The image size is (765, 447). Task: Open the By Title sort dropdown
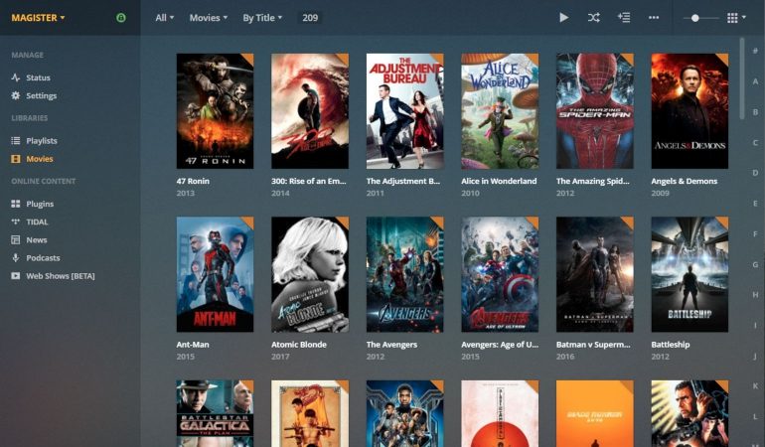click(x=262, y=18)
